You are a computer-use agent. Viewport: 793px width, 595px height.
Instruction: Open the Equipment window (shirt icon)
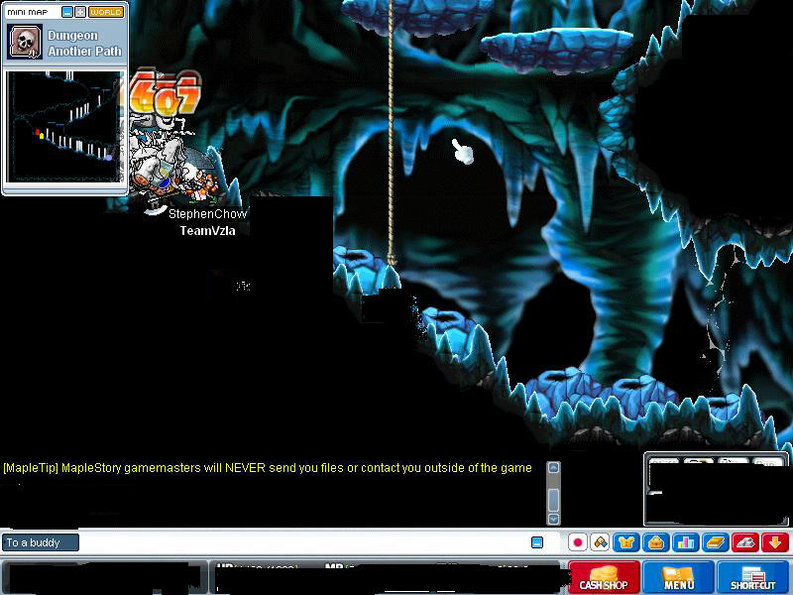coord(626,542)
